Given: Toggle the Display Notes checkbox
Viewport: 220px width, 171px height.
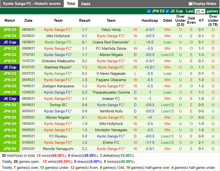Looking at the screenshot, I should [190, 4].
